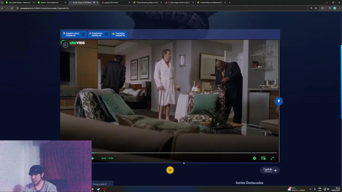The image size is (342, 192).
Task: Open zoom control in address bar
Action: (311, 8)
